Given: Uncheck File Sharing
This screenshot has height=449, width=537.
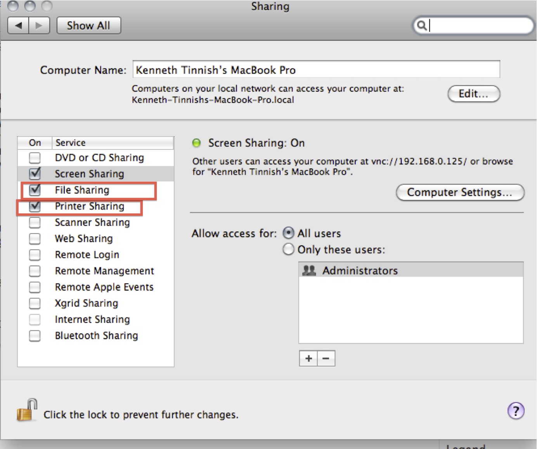Looking at the screenshot, I should (x=35, y=190).
